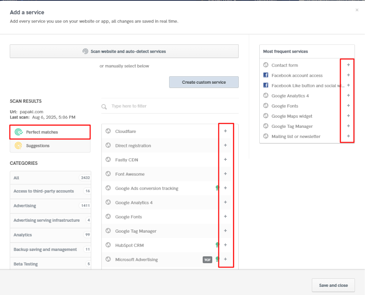Add HubSpot CRM via plus icon
Image resolution: width=365 pixels, height=295 pixels.
point(225,245)
